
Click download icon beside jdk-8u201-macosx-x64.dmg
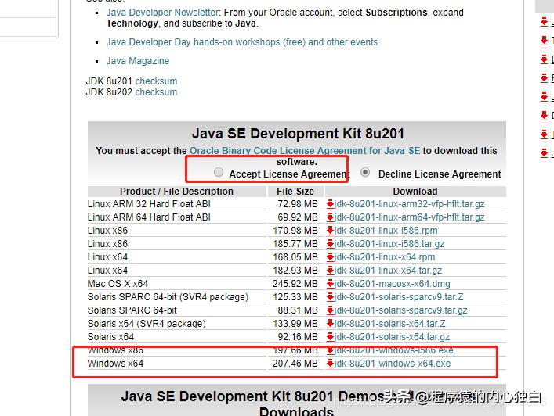[x=331, y=284]
